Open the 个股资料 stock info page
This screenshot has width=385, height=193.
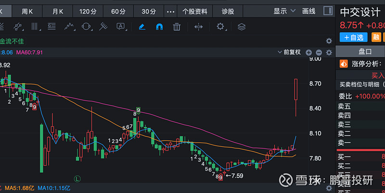click(x=195, y=11)
